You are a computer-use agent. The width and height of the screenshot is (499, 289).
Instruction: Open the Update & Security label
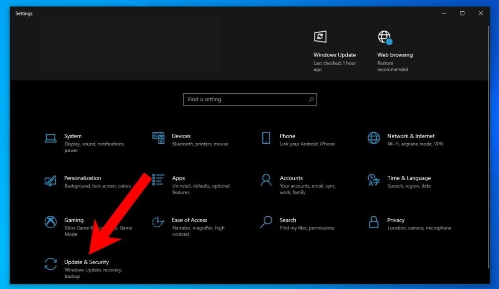(87, 262)
